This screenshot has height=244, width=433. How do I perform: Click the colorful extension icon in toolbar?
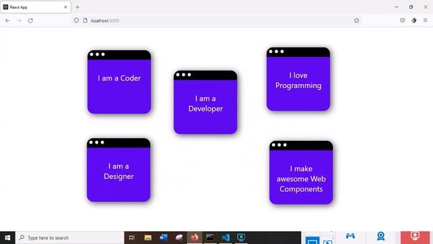(413, 20)
